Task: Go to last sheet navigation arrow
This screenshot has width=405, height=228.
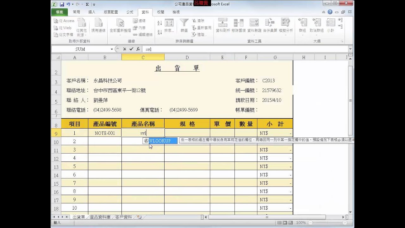Action: tap(66, 217)
